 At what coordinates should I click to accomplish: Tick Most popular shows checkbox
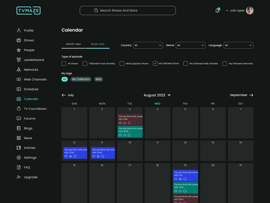tap(122, 64)
